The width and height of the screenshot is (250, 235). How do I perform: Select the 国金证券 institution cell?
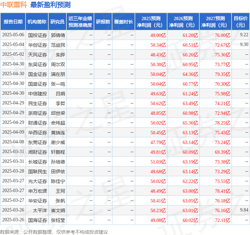38,74
